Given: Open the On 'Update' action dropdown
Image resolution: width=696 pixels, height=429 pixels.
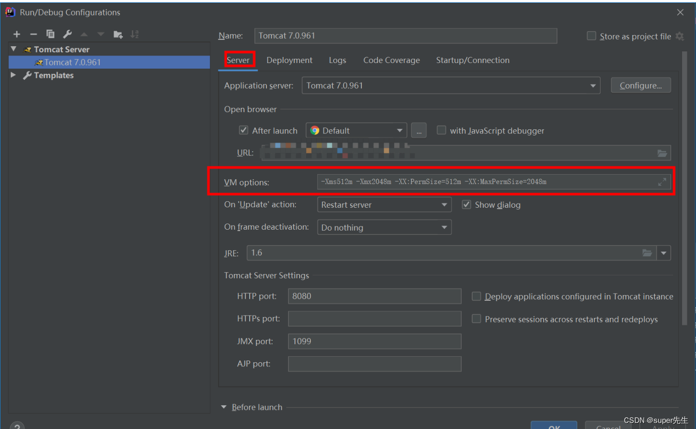Looking at the screenshot, I should tap(384, 204).
